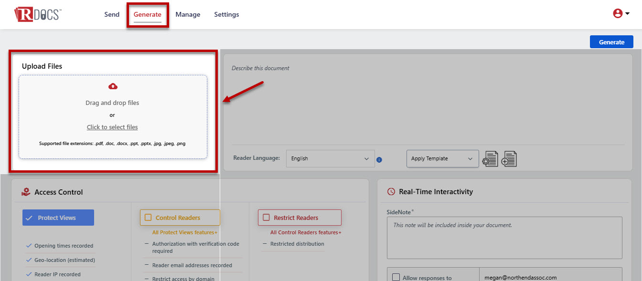The height and width of the screenshot is (281, 642).
Task: Click the cloud upload icon
Action: click(113, 86)
